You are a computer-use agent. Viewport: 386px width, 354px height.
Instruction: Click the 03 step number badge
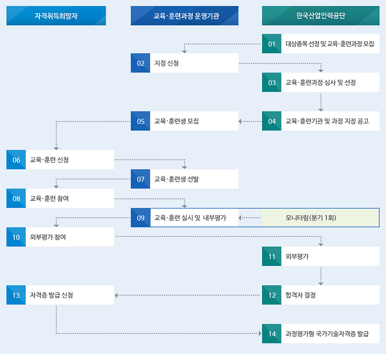point(272,82)
